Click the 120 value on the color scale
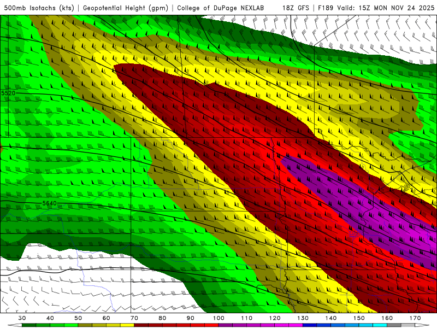Viewport: 437px width, 328px height. (x=275, y=318)
